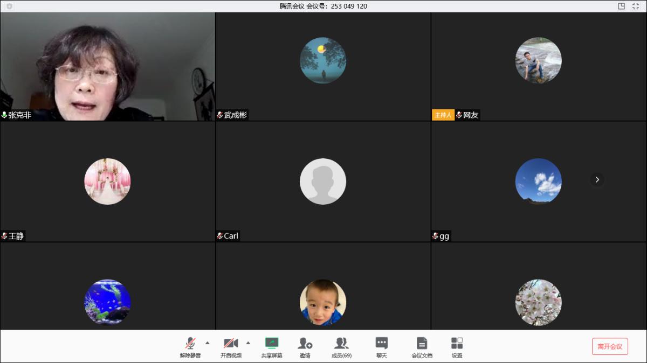Start screen sharing via 共享屏幕
This screenshot has width=647, height=363.
tap(272, 347)
